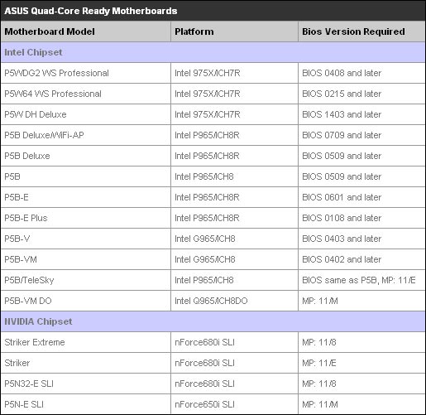Select the P5B/TeleSky motherboard entry

[x=29, y=280]
